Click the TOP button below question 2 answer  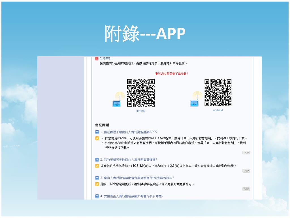tap(246, 171)
